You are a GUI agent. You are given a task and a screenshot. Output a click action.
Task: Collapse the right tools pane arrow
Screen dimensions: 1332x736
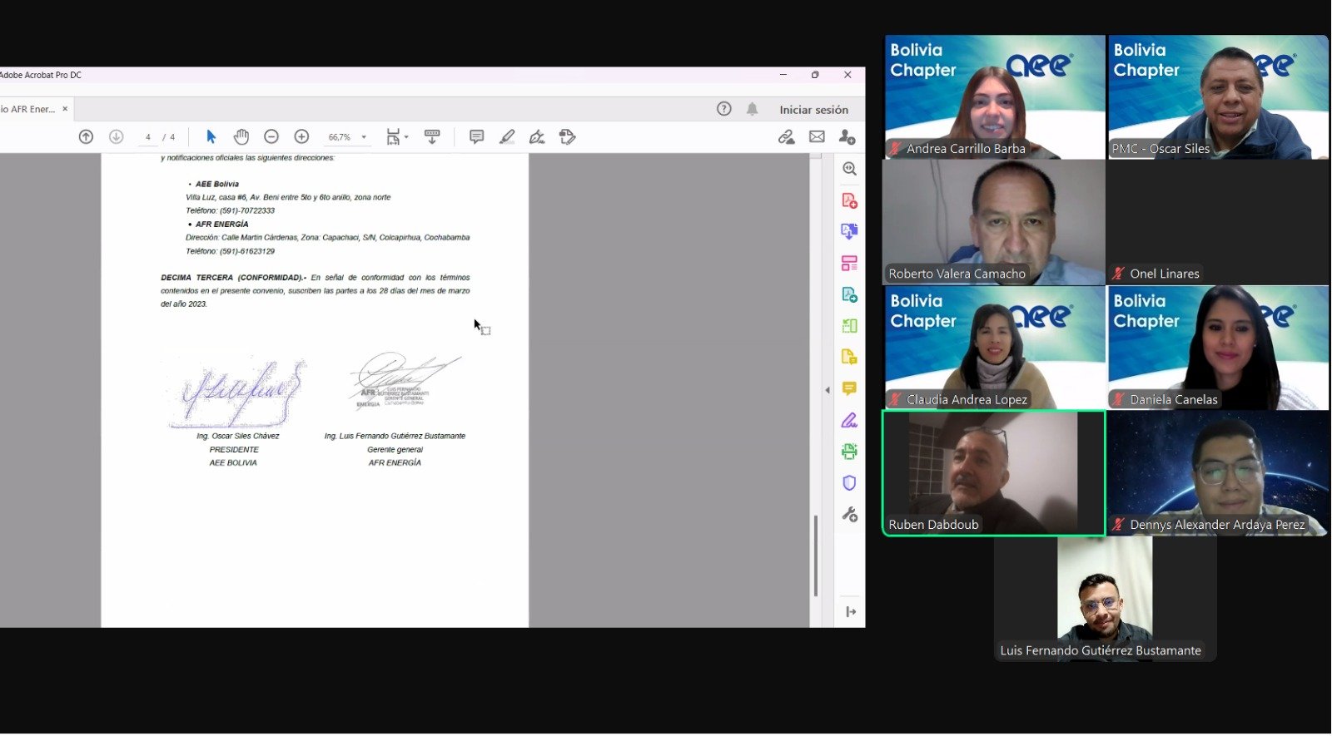(x=827, y=390)
